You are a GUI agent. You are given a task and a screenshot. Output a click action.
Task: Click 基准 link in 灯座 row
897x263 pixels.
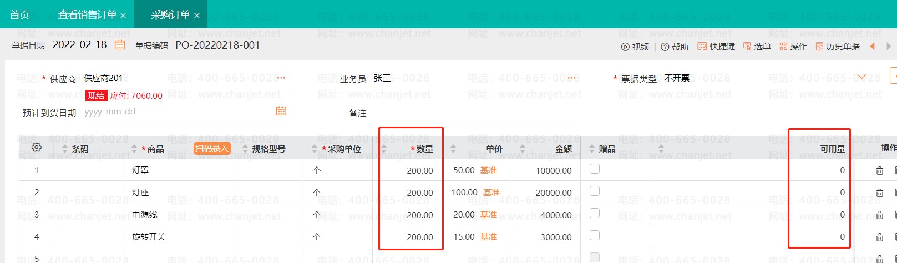pyautogui.click(x=491, y=193)
